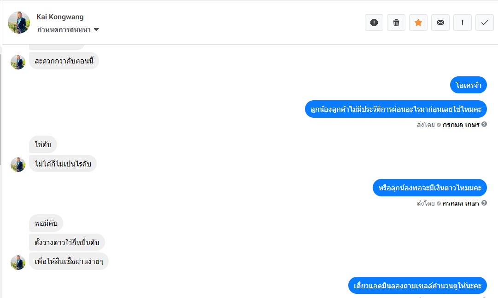Expand the กำหนดการสนทนา dropdown arrow
Image resolution: width=498 pixels, height=298 pixels.
point(96,29)
